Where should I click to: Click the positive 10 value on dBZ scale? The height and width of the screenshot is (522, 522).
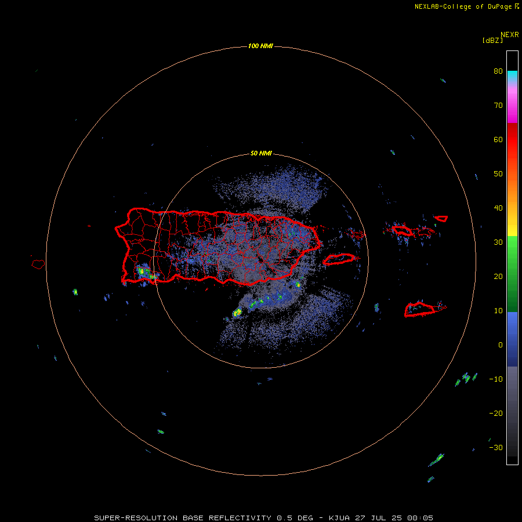pyautogui.click(x=498, y=311)
